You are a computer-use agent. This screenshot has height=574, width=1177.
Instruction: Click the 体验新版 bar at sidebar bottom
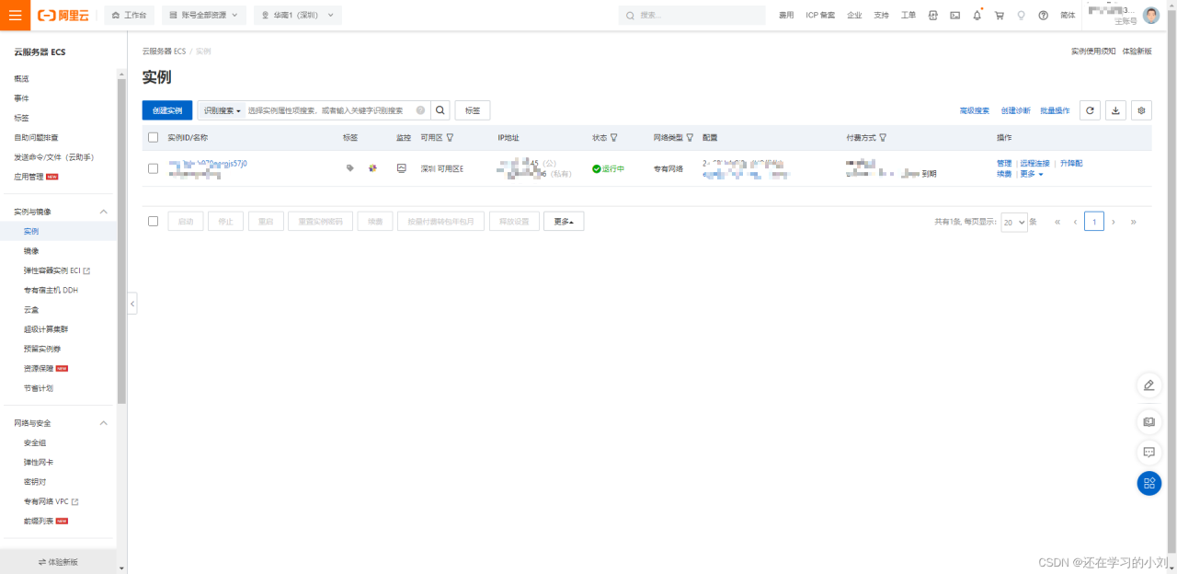point(58,561)
